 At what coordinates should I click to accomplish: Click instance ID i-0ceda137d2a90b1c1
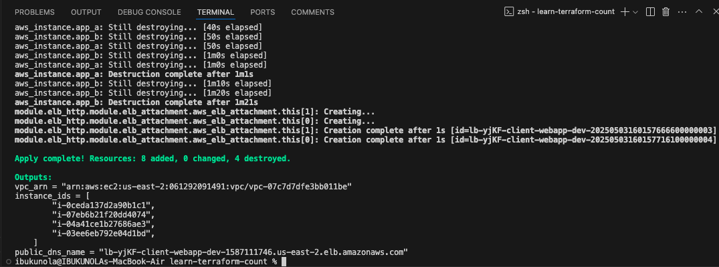pyautogui.click(x=104, y=205)
